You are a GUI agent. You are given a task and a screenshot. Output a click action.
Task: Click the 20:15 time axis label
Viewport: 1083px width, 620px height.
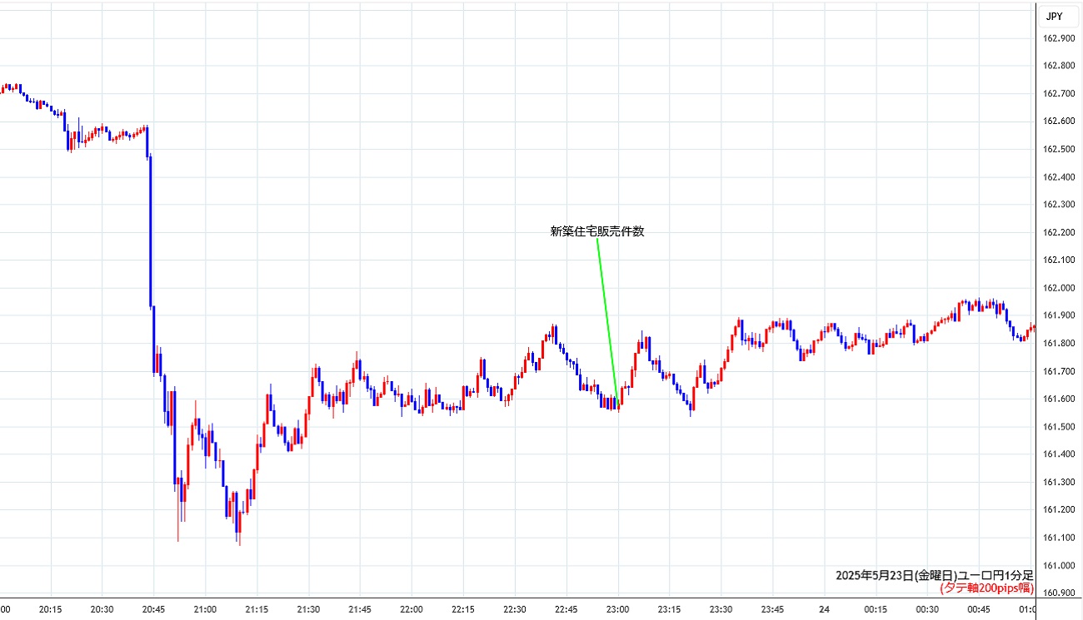pyautogui.click(x=51, y=609)
